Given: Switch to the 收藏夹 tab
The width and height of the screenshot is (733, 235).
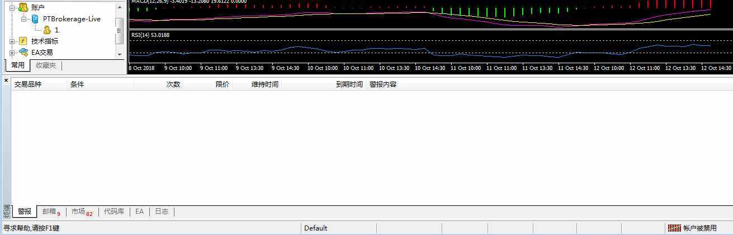Looking at the screenshot, I should 46,65.
